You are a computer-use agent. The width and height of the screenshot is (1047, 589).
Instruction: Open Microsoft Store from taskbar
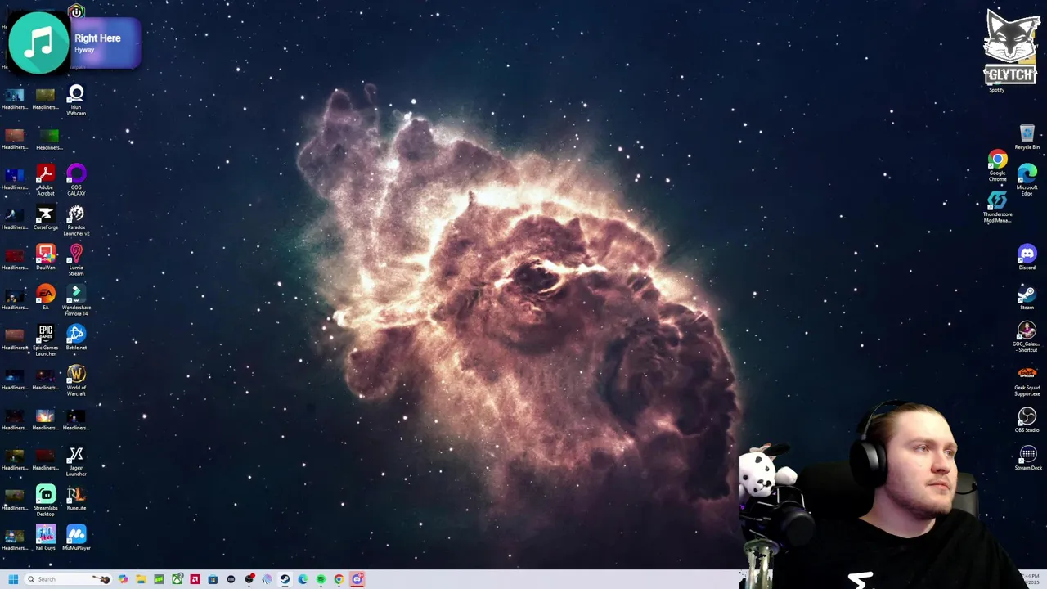(213, 579)
